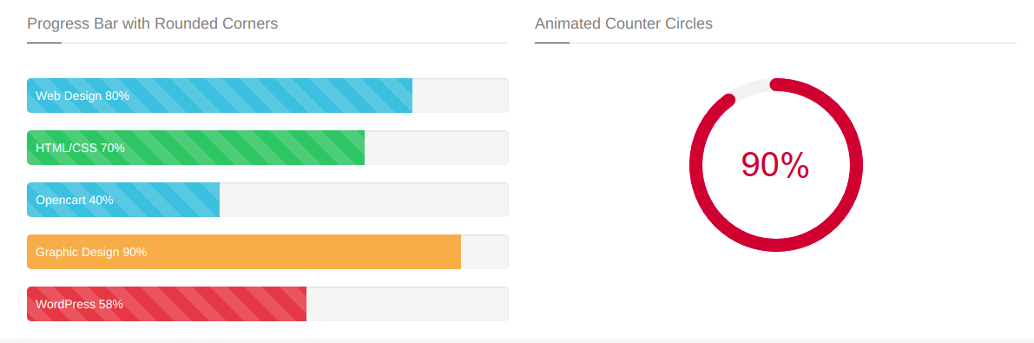Click the Animated Counter Circles heading
The height and width of the screenshot is (343, 1034).
624,23
